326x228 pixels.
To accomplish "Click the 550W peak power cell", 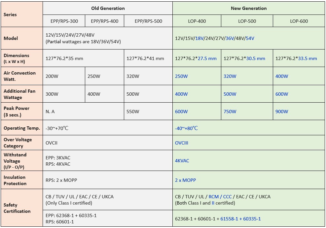I will (x=133, y=112).
